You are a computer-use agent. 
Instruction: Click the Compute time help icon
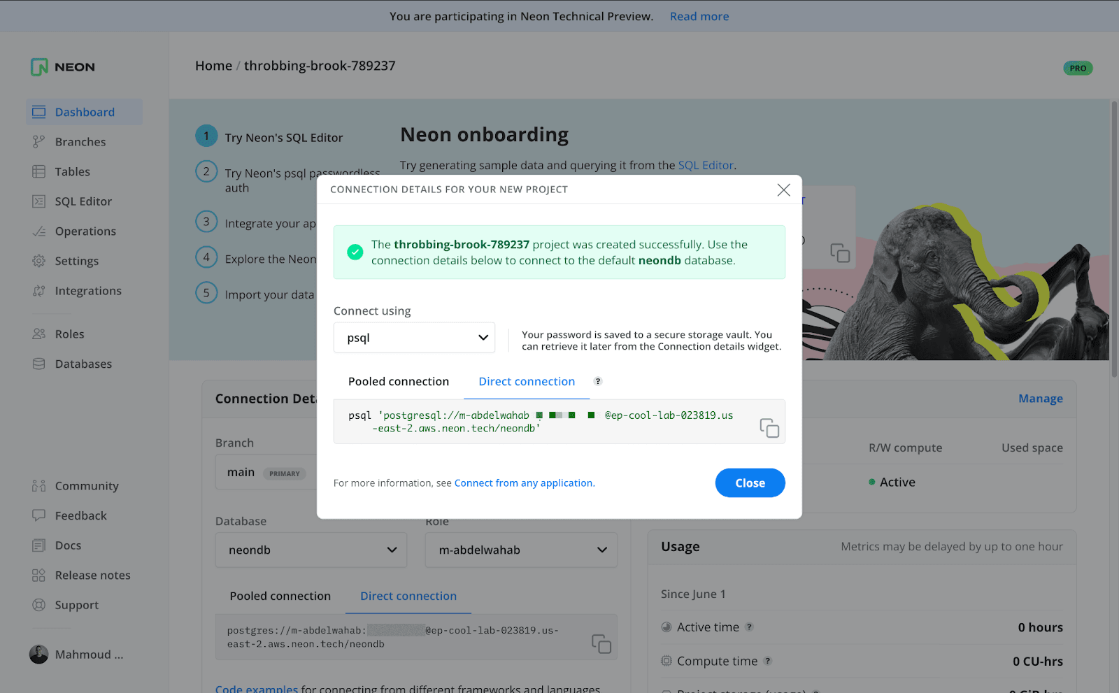pyautogui.click(x=768, y=661)
